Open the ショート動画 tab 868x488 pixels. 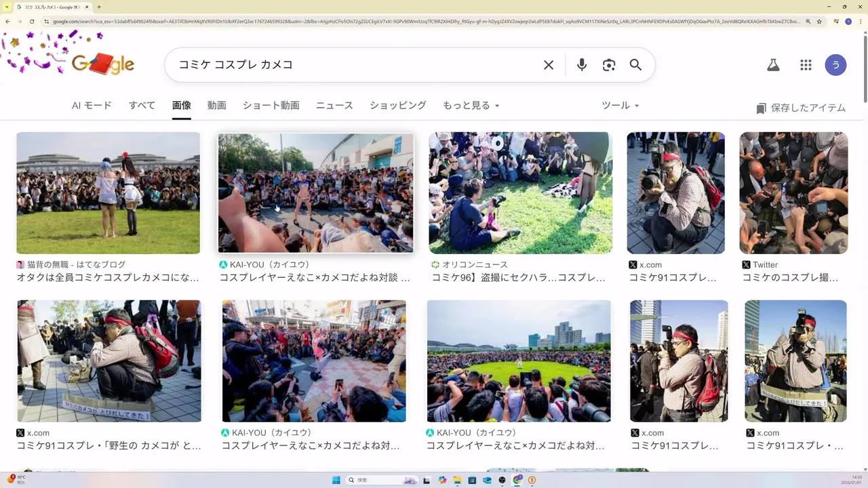[271, 106]
